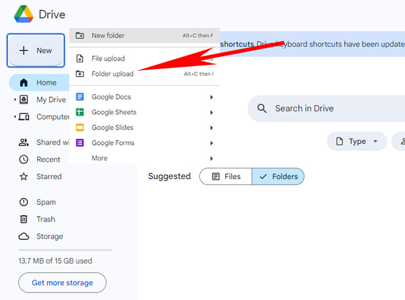Click the Home house icon
Screen dimensions: 405x300
[24, 82]
